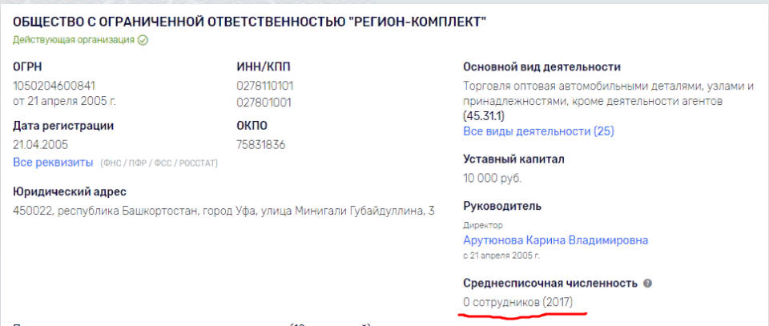Open the Все реквизиты link
This screenshot has width=769, height=326.
coord(53,163)
